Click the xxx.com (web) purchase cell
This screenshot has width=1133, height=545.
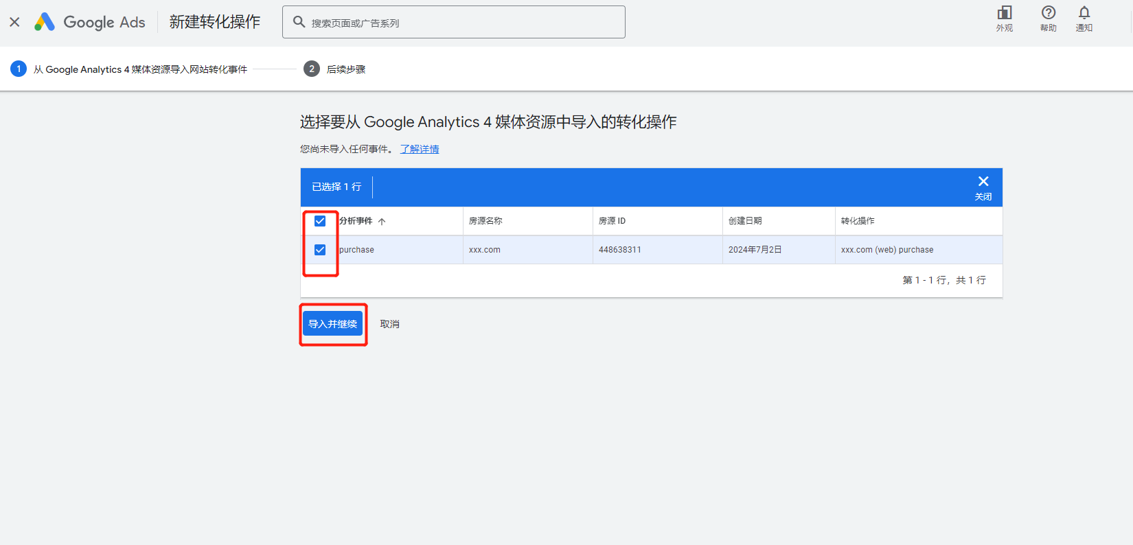click(x=887, y=250)
